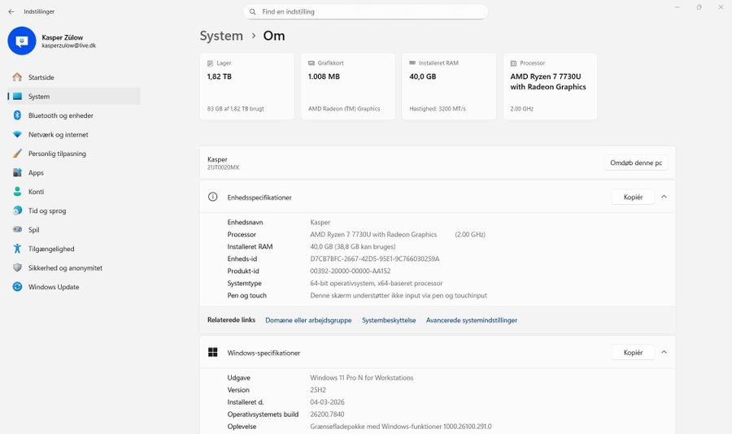732x434 pixels.
Task: Open the Spil settings page
Action: point(34,230)
